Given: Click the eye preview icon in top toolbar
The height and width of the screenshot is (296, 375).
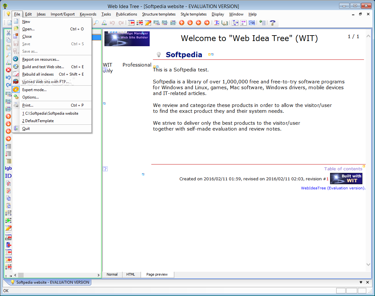Looking at the screenshot, I should pos(252,23).
